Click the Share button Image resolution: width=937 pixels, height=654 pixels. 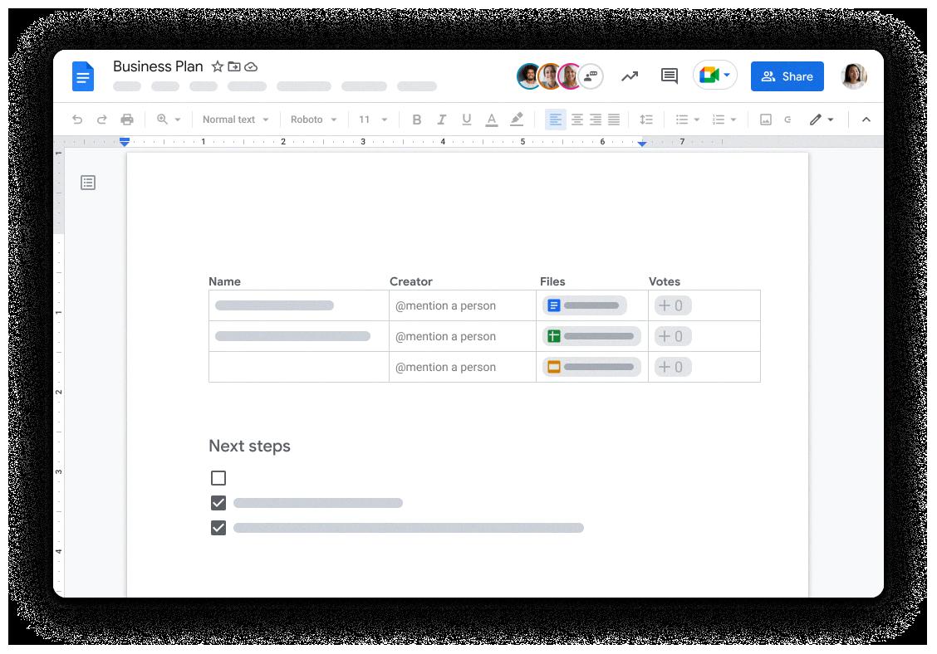coord(787,76)
